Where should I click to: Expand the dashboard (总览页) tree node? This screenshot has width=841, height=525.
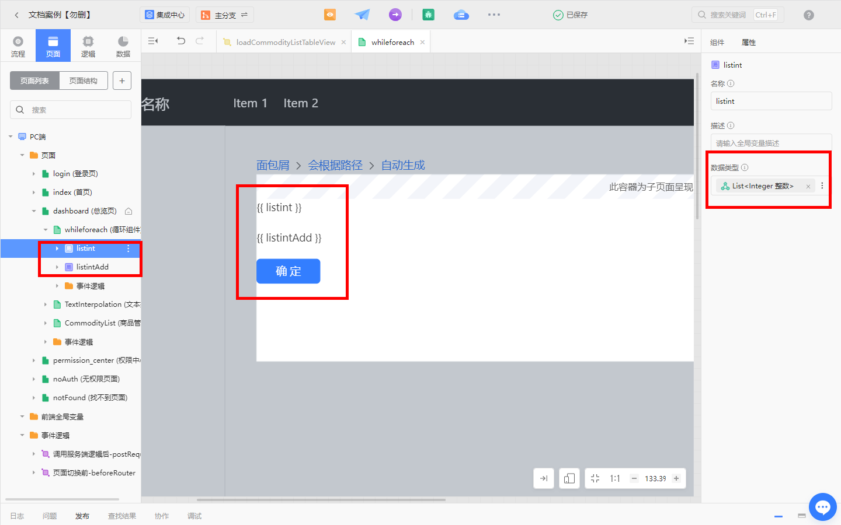pyautogui.click(x=35, y=211)
